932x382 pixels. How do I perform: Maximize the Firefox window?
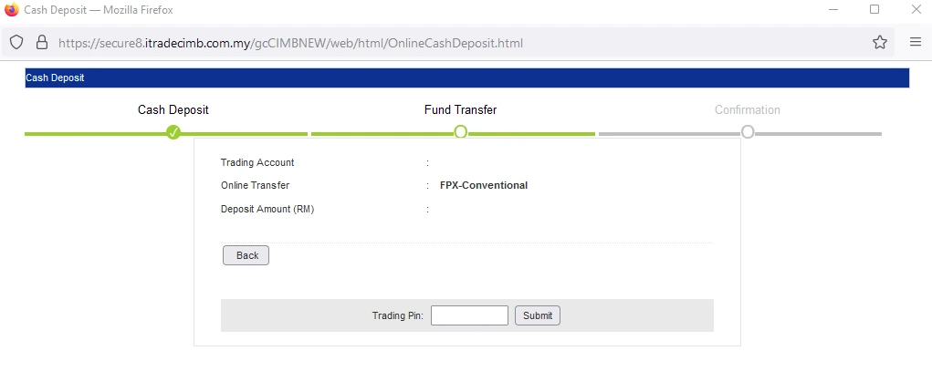[x=874, y=10]
